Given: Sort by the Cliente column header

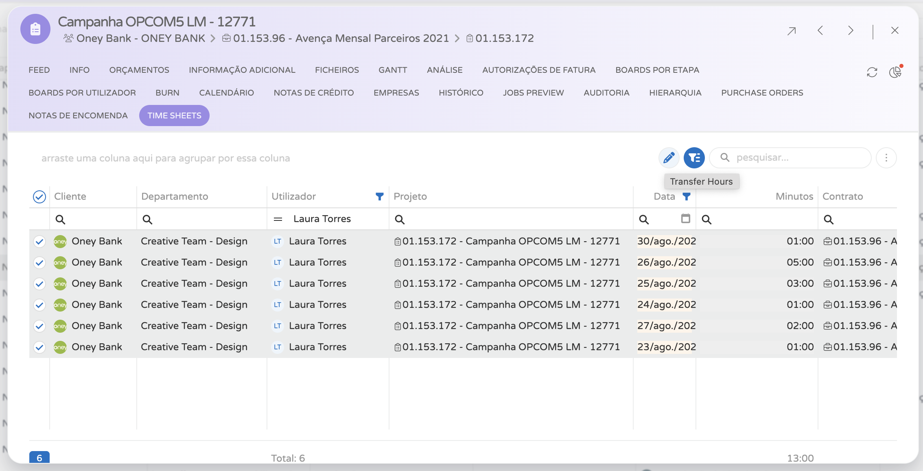Looking at the screenshot, I should pyautogui.click(x=70, y=196).
